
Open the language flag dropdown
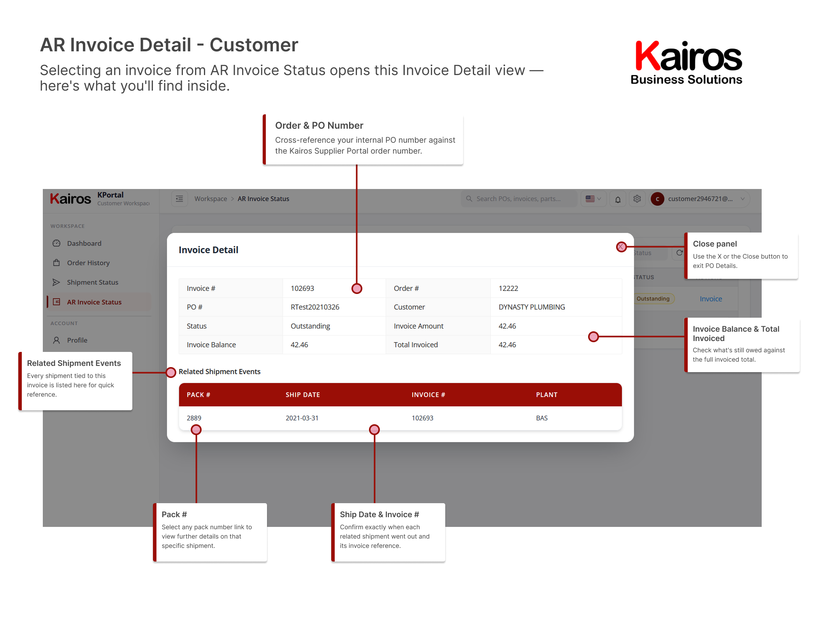[594, 199]
